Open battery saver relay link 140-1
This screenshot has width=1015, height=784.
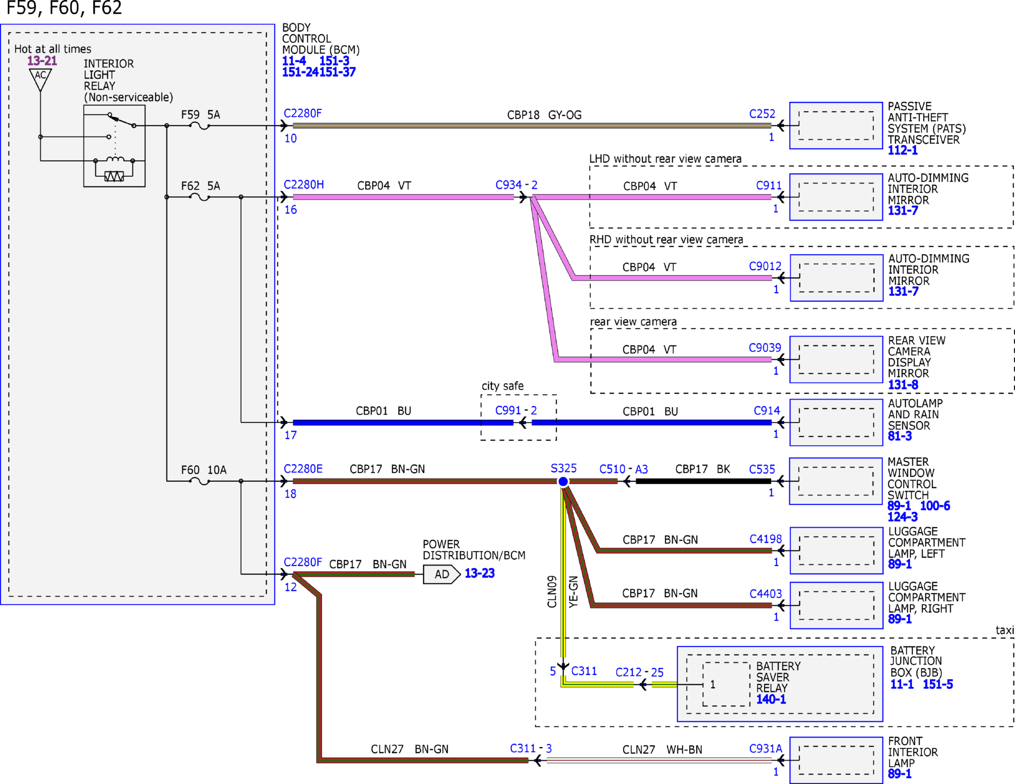tap(771, 700)
